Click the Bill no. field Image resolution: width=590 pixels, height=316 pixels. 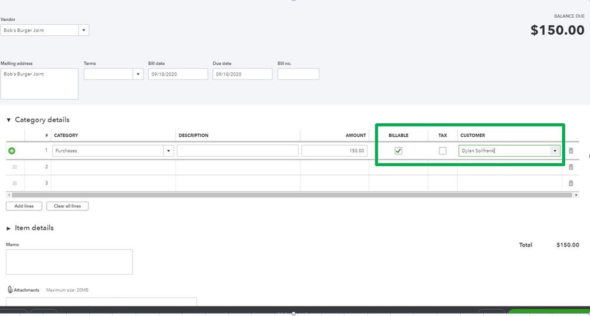click(298, 74)
